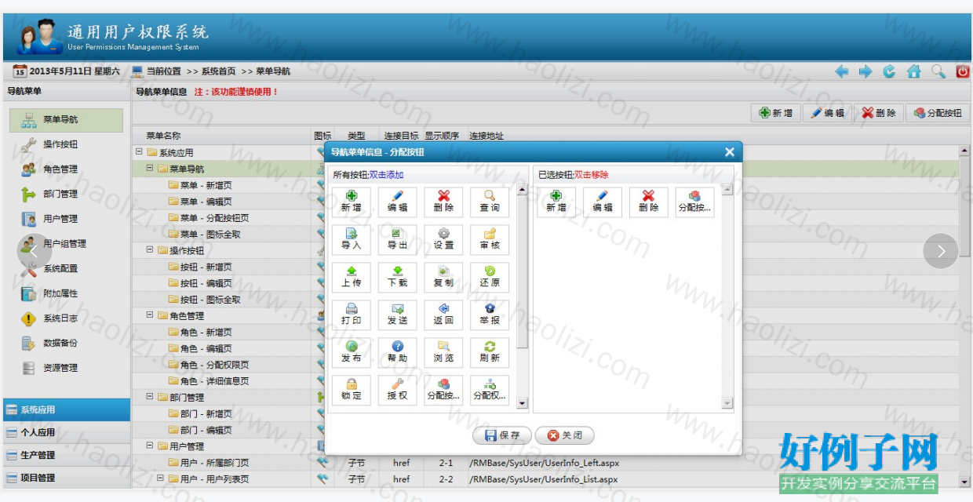973x502 pixels.
Task: Select 删除 in the 所有按钮 list
Action: pyautogui.click(x=444, y=202)
